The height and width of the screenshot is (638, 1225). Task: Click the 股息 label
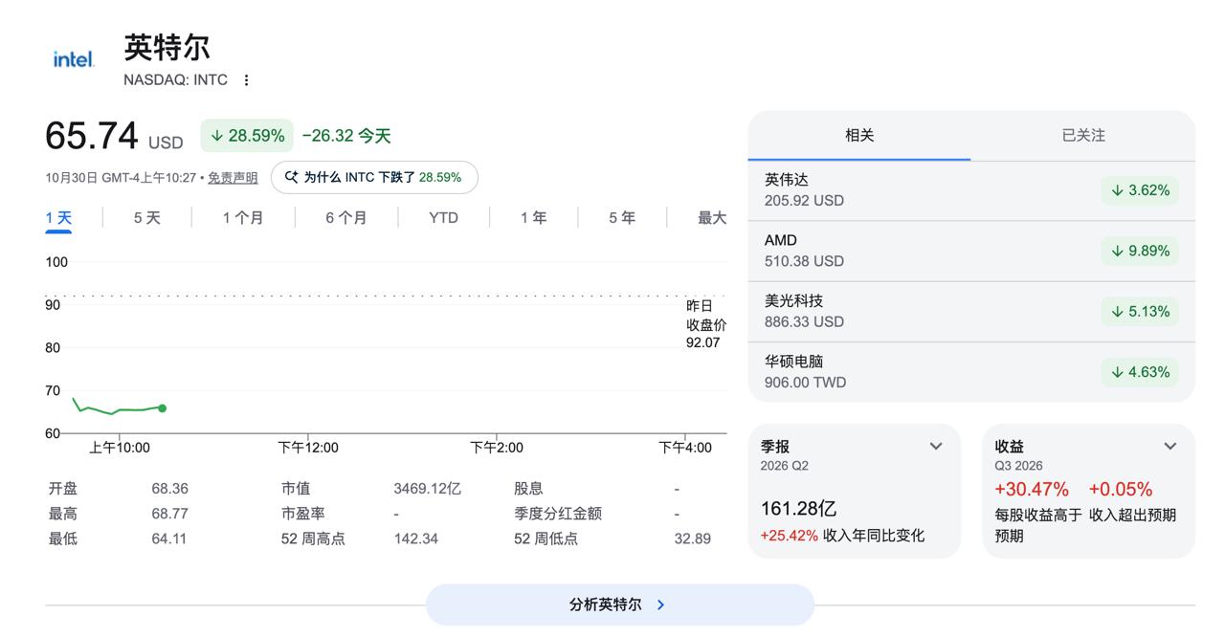click(x=528, y=489)
